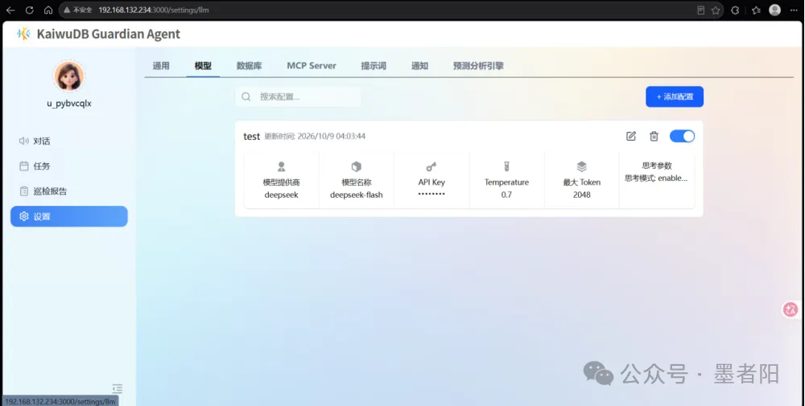Viewport: 805px width, 406px height.
Task: Click the address bar URL
Action: click(x=154, y=10)
